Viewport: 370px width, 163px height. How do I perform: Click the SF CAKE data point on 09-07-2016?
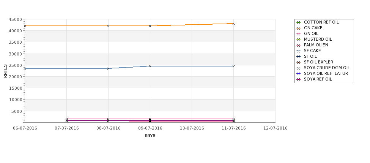tap(150, 66)
